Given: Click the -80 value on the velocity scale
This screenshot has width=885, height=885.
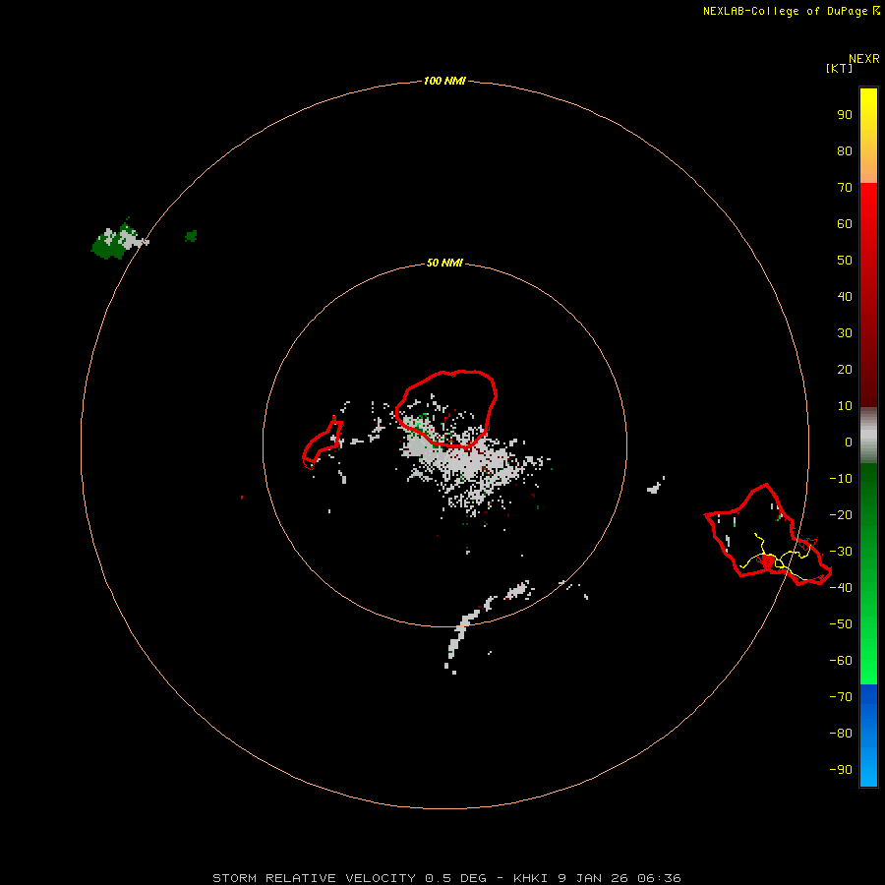Looking at the screenshot, I should coord(841,734).
